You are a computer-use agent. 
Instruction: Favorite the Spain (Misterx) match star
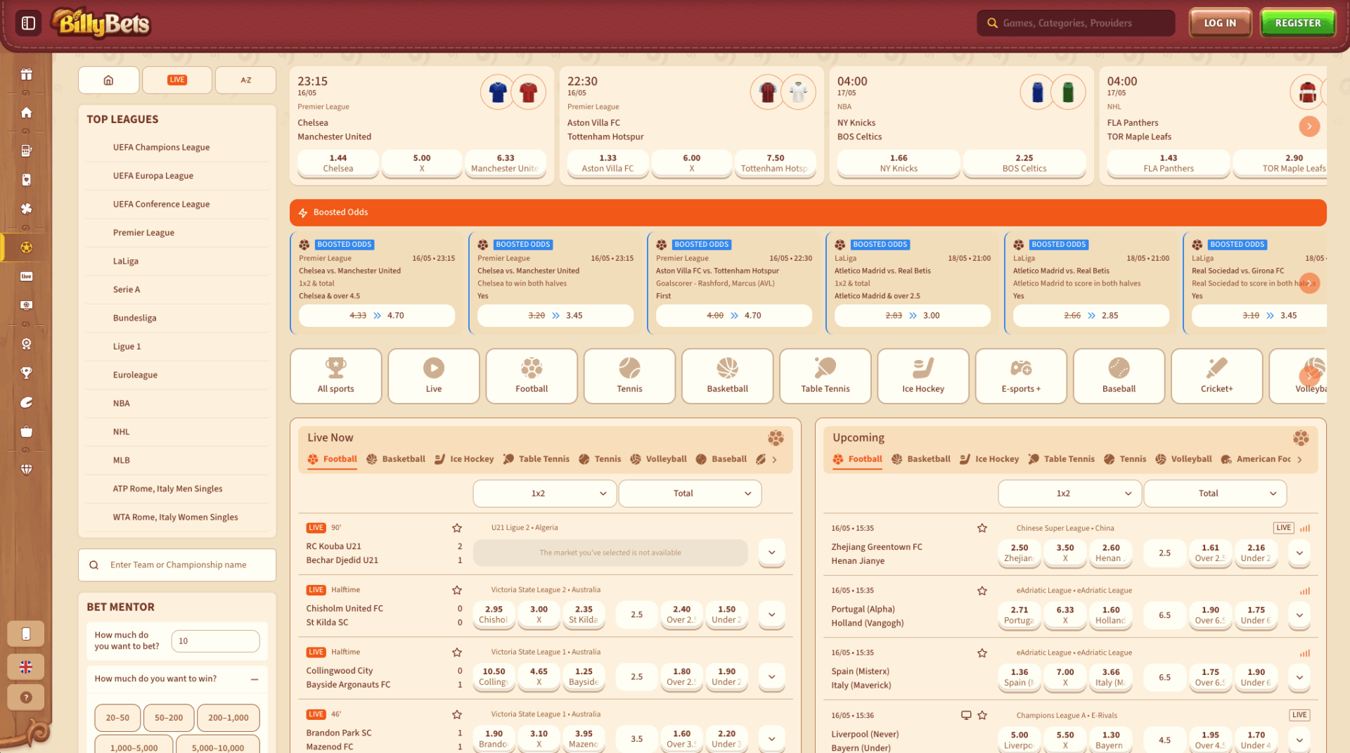point(982,653)
